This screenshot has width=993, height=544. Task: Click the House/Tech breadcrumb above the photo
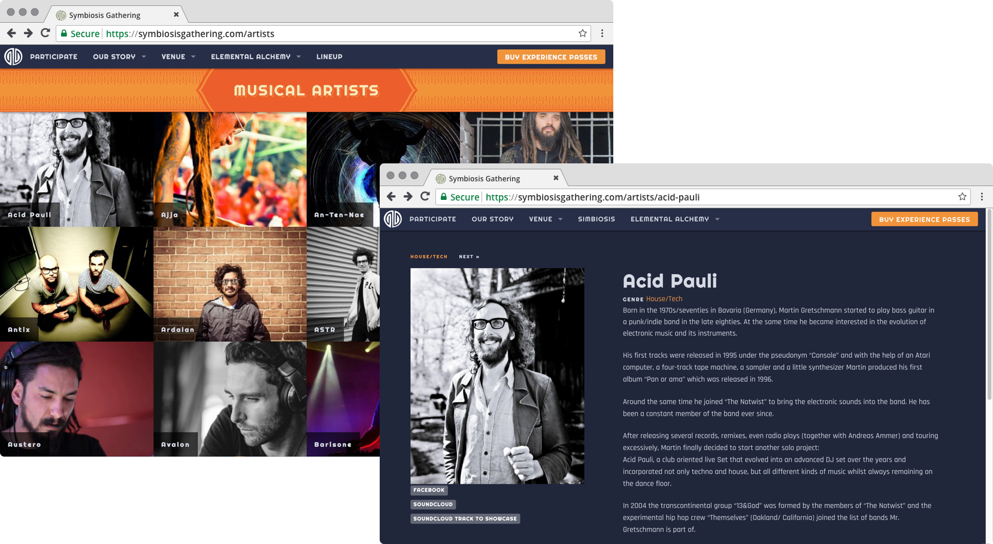(429, 257)
